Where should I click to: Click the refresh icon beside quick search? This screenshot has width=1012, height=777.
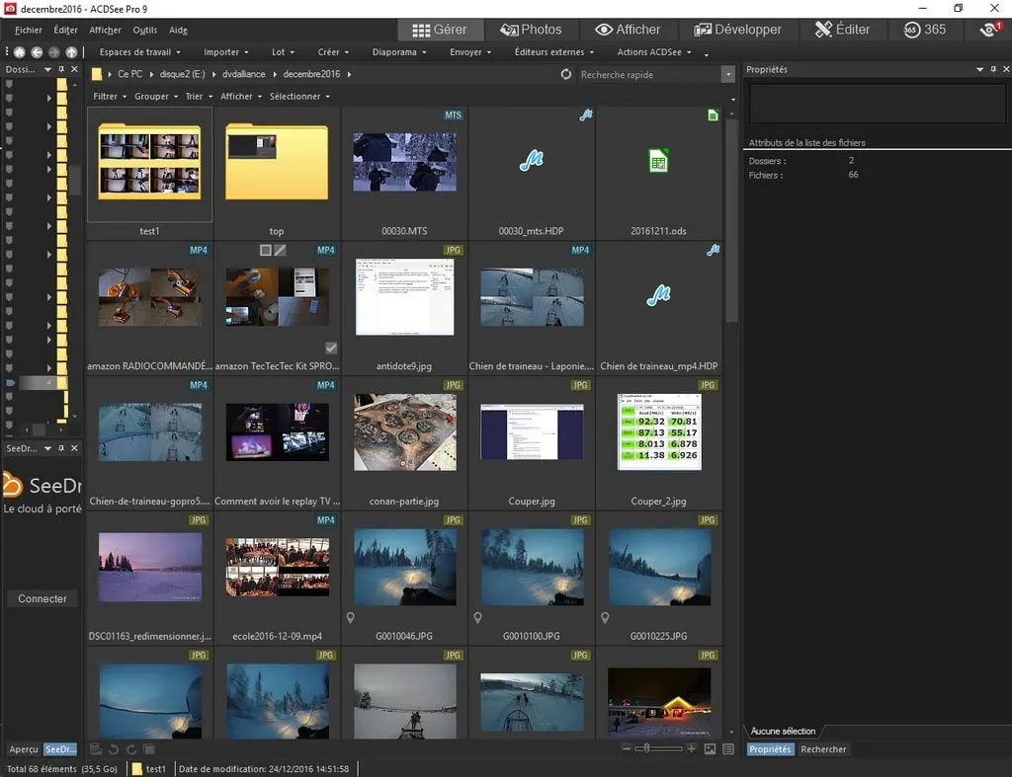[x=566, y=75]
